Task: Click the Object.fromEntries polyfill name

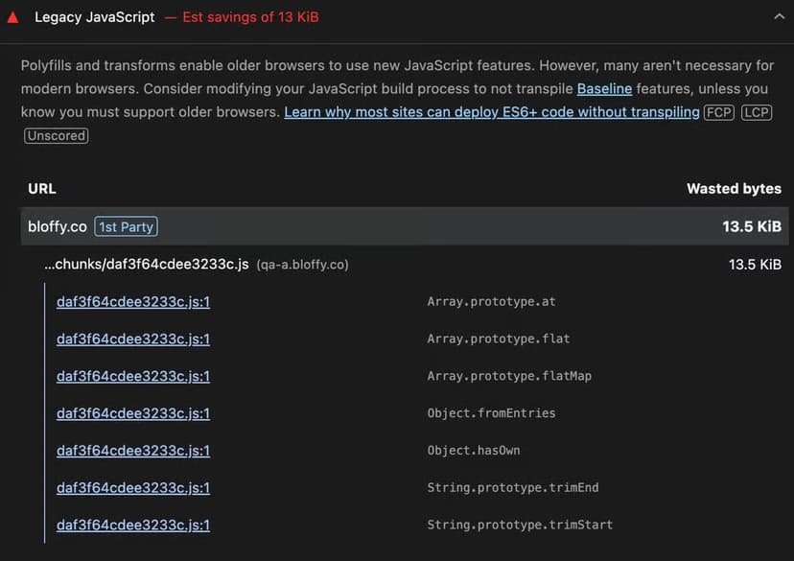Action: click(491, 413)
